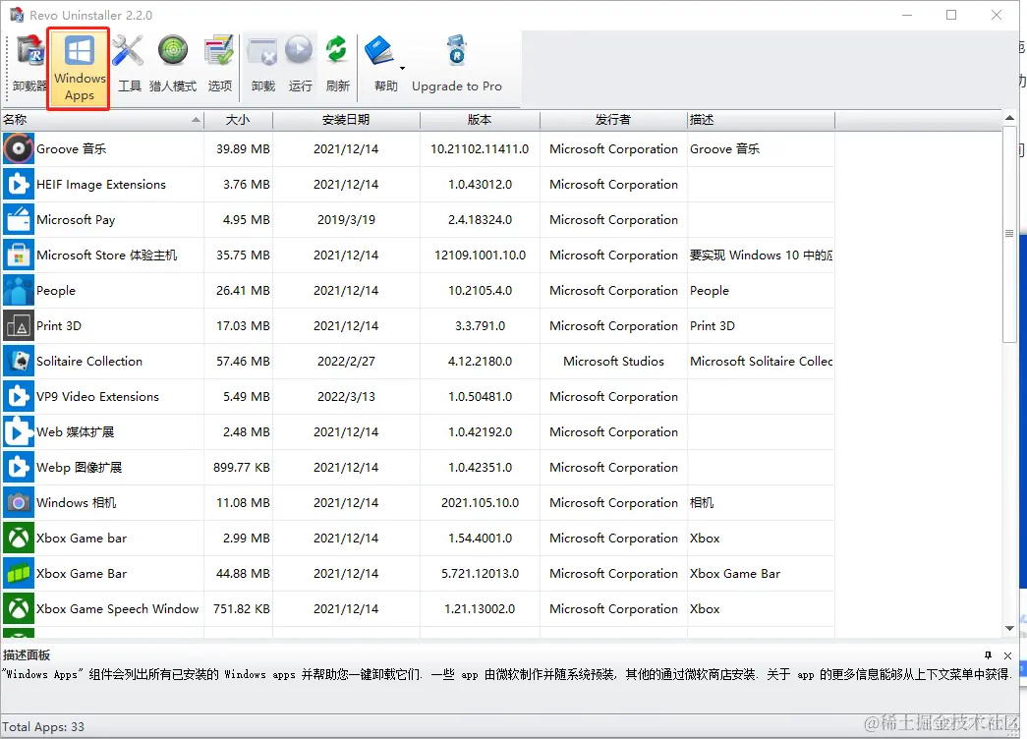Click the Revo Uninstaller title bar icon
Screen dimensions: 1027x739
tap(17, 15)
